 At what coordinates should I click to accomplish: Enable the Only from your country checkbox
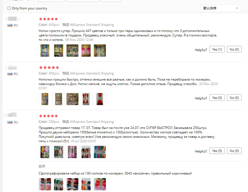tap(9, 8)
